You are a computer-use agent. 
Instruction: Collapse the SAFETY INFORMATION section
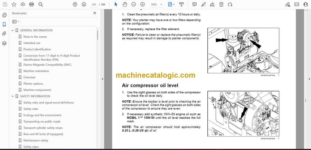coord(13,96)
